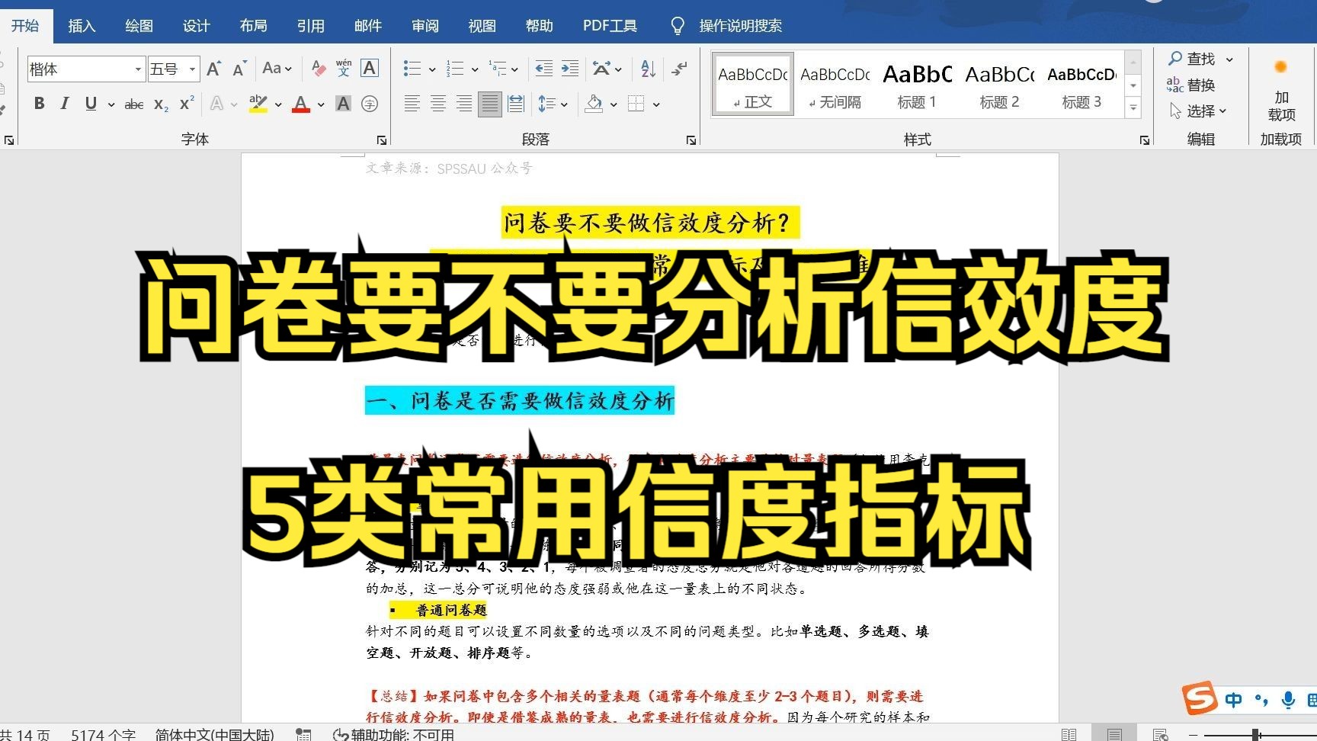Open the 审阅 tab

425,26
